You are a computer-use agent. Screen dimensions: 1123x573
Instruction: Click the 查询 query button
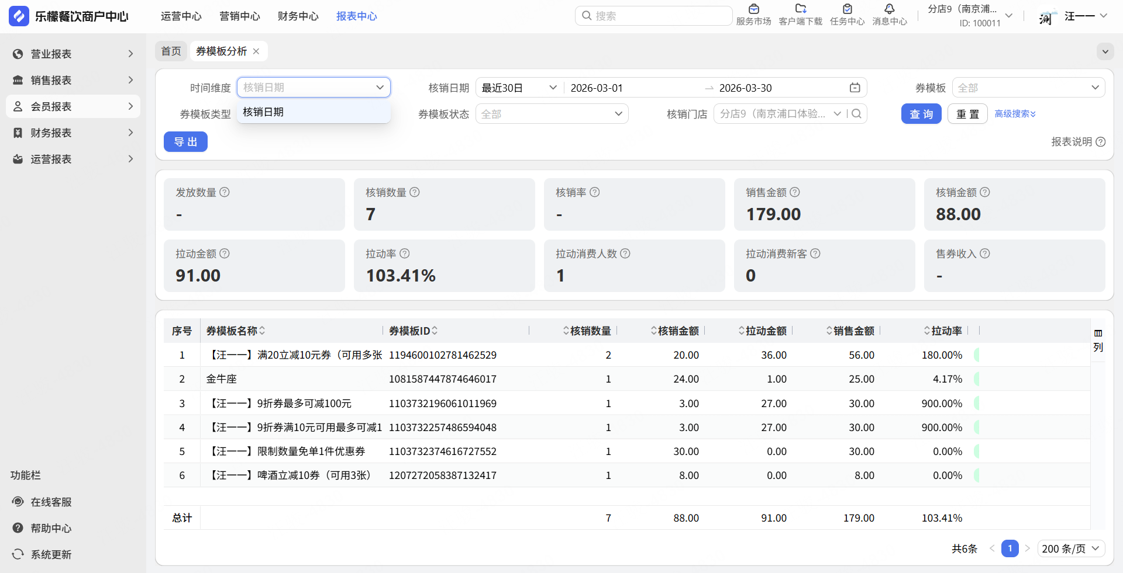pos(921,114)
